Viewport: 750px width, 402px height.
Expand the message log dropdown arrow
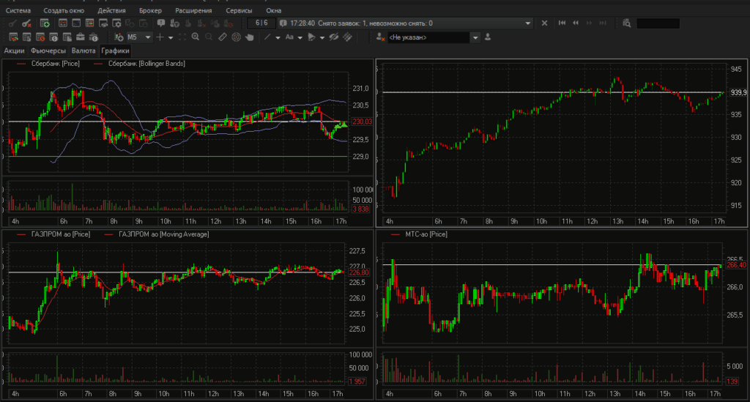527,23
